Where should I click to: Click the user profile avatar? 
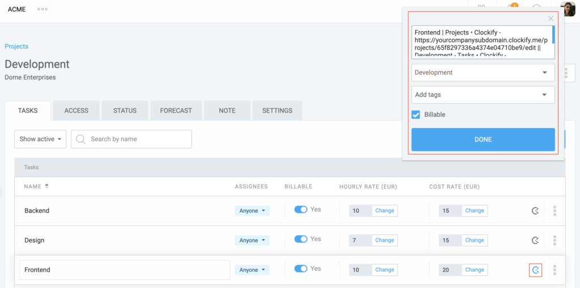point(568,9)
